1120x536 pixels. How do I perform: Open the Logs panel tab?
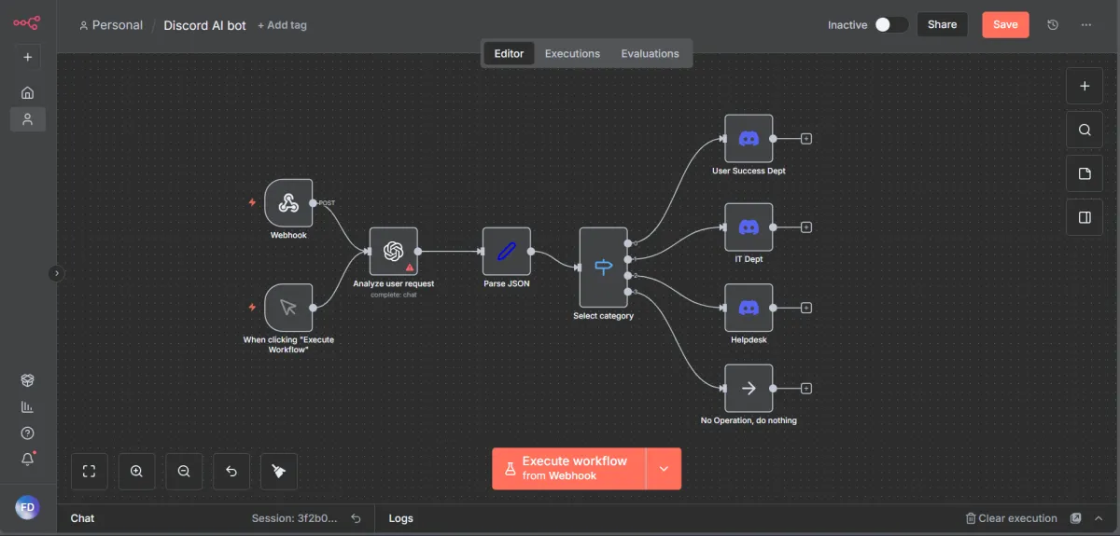click(x=401, y=518)
